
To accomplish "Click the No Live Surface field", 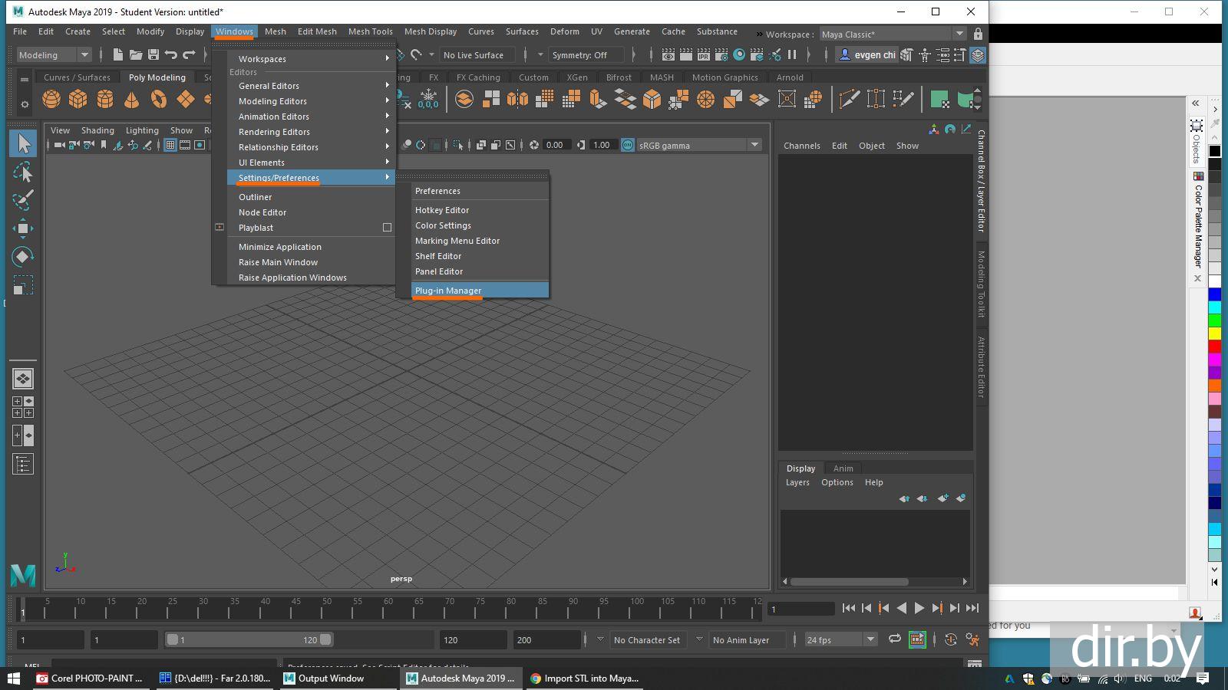I will pyautogui.click(x=474, y=55).
